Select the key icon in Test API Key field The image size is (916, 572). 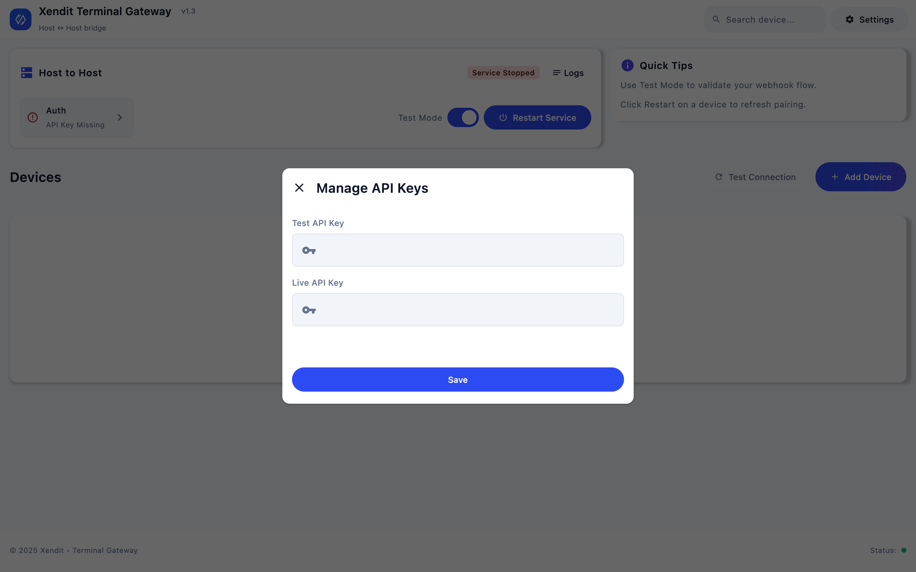(308, 250)
